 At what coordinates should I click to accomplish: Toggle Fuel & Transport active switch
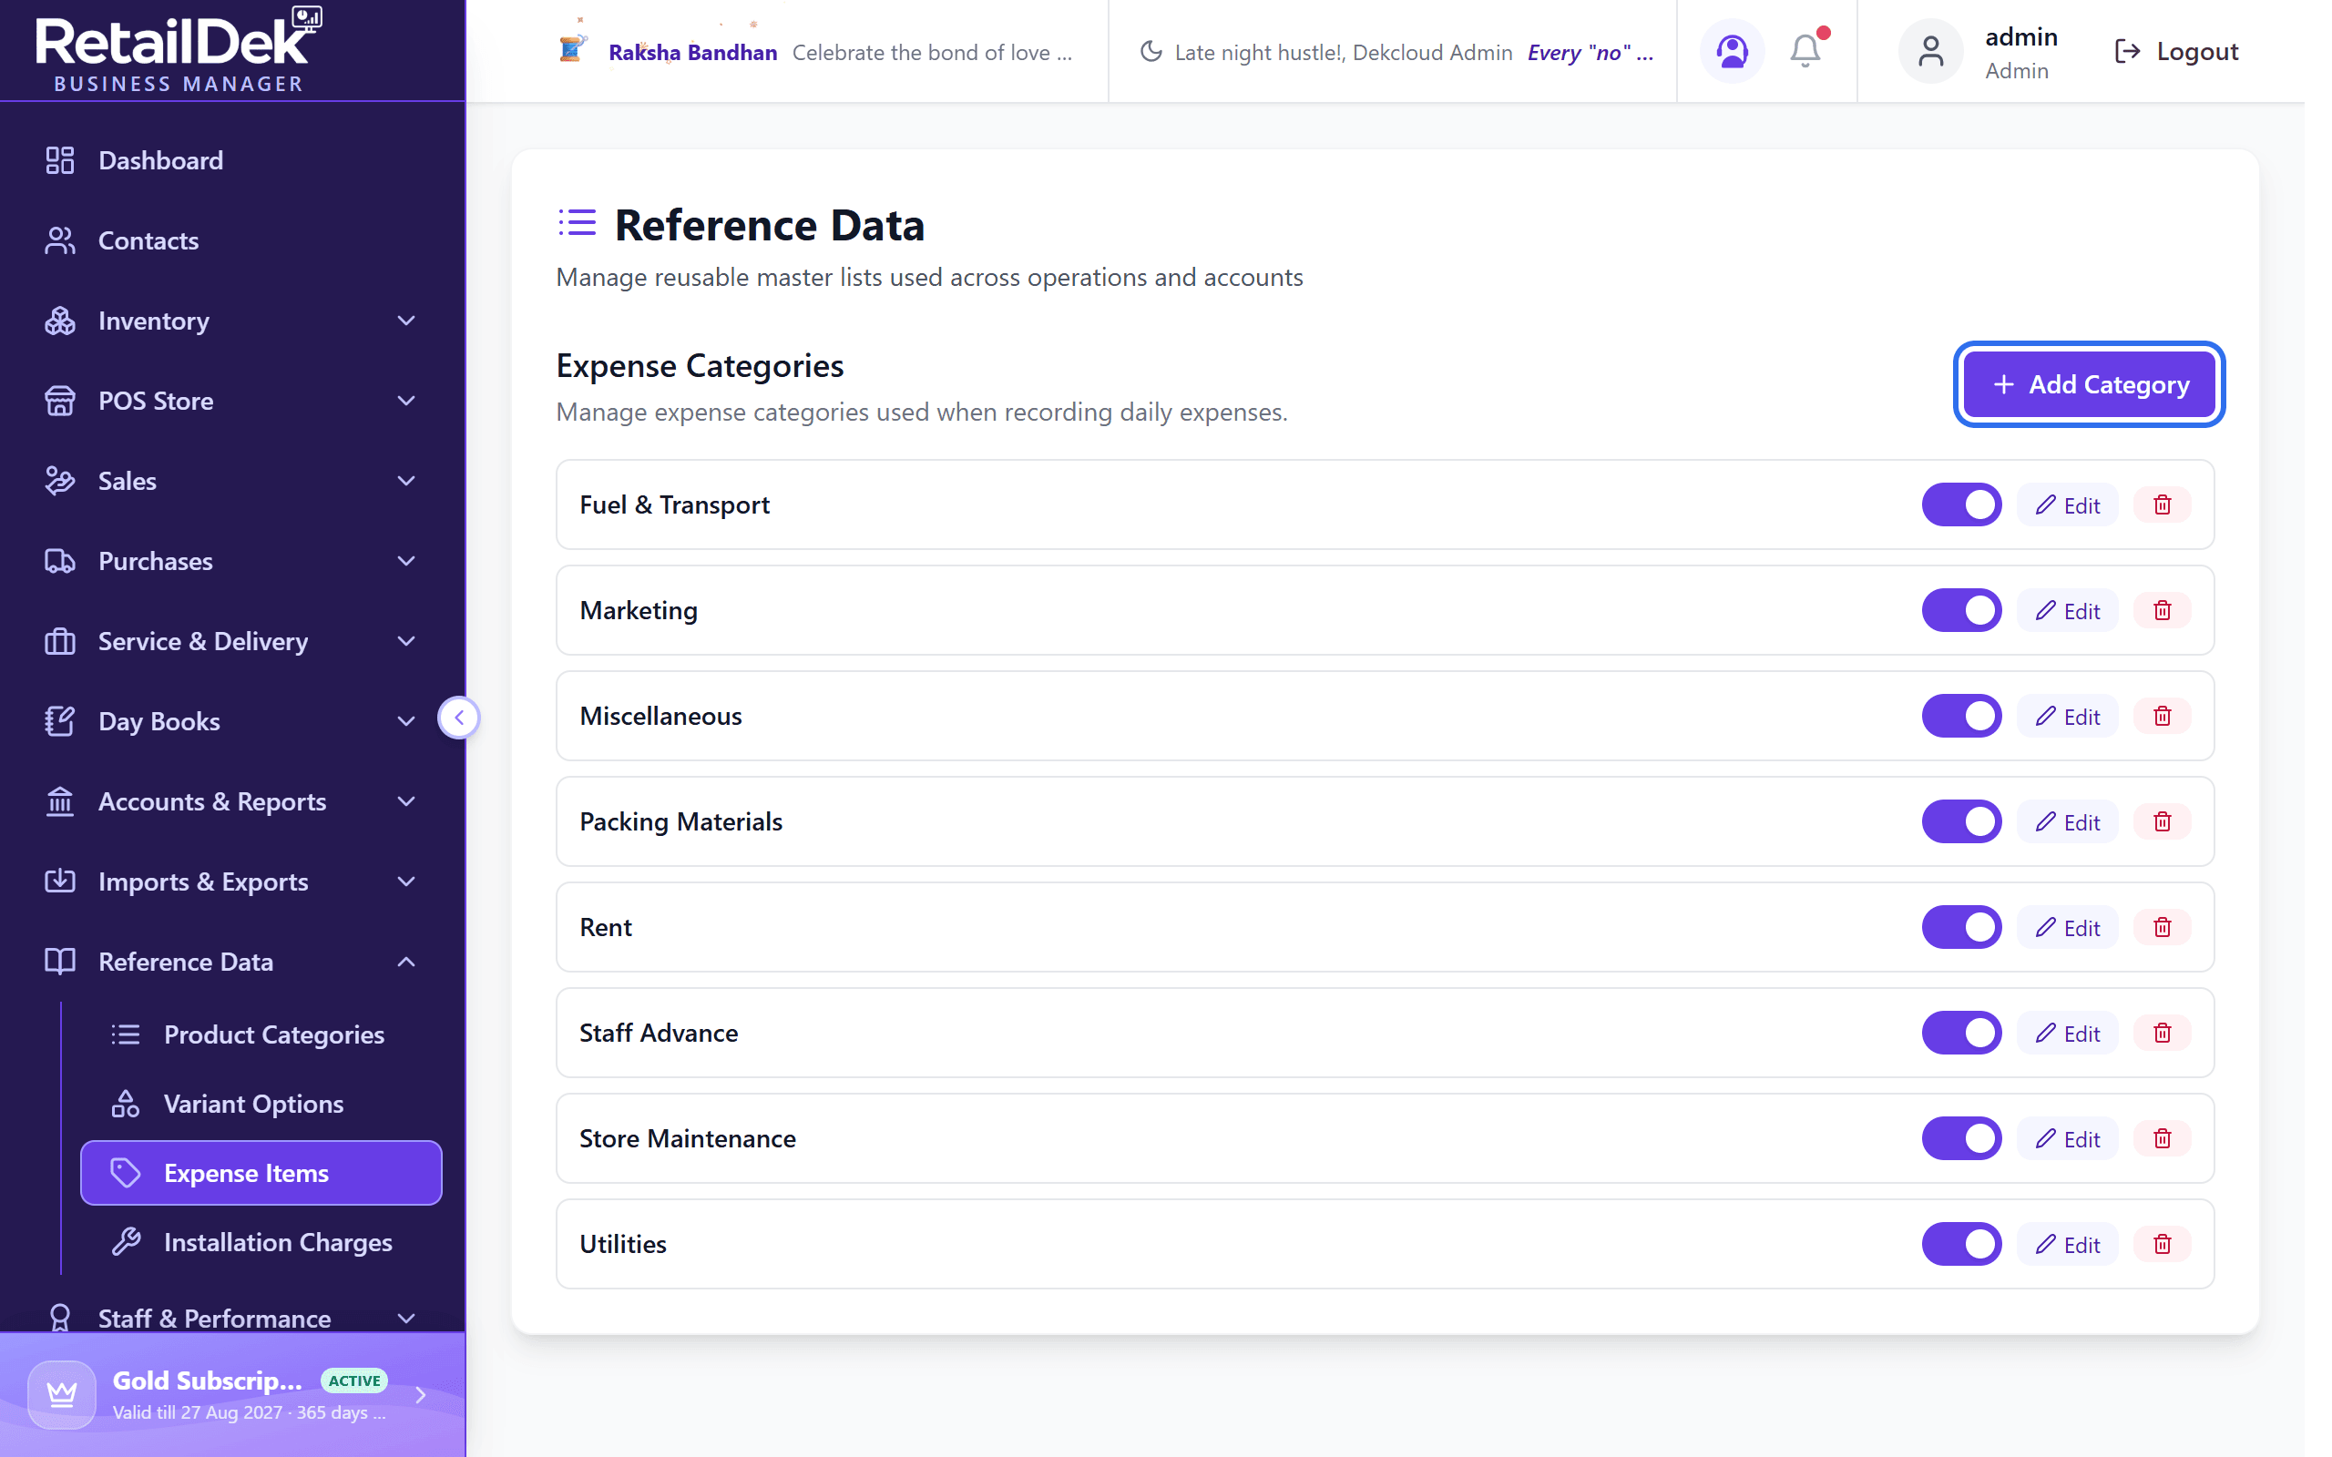pos(1961,504)
